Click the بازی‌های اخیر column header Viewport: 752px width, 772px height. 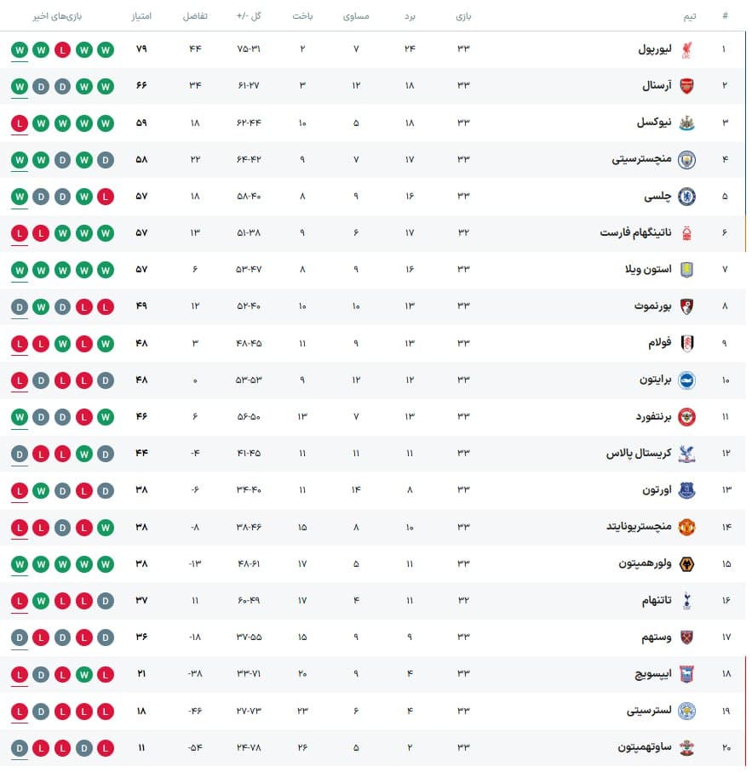(x=57, y=16)
